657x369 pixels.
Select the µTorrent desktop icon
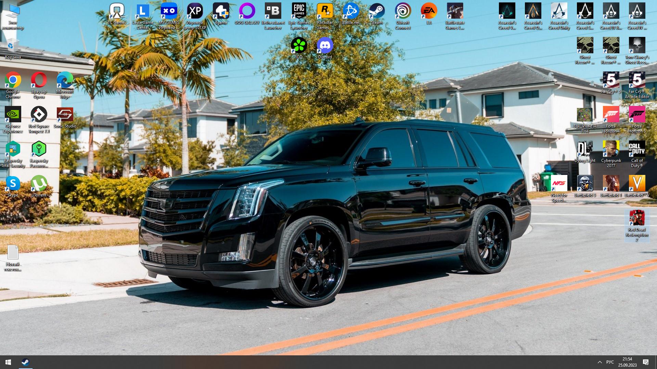39,184
